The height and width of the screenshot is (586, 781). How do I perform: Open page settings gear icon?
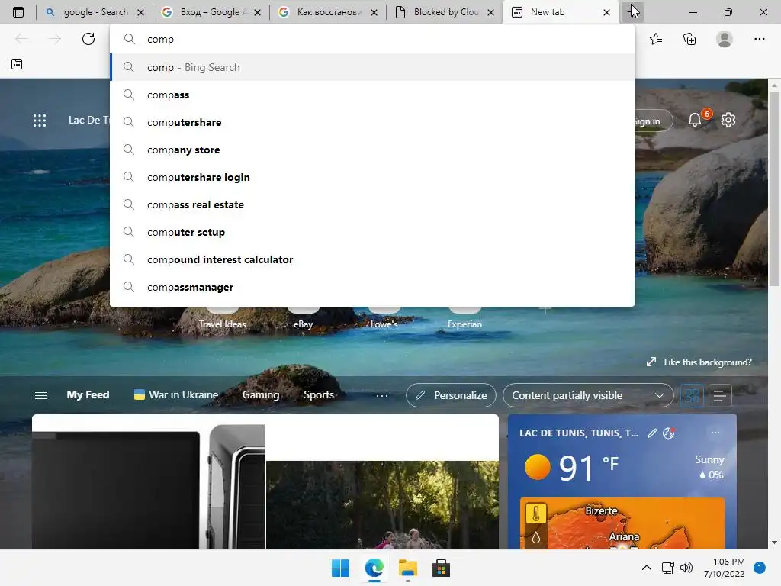coord(728,120)
